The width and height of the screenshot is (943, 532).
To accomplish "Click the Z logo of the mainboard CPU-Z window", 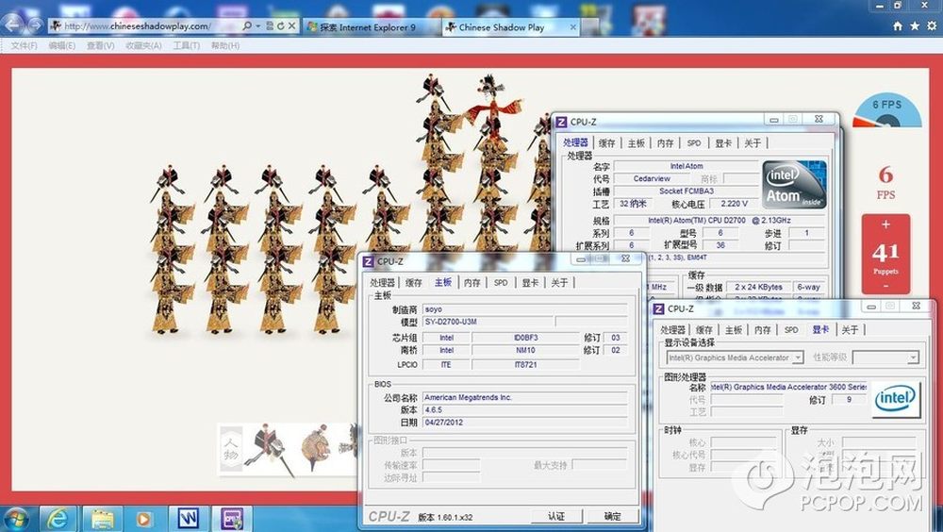I will 368,261.
